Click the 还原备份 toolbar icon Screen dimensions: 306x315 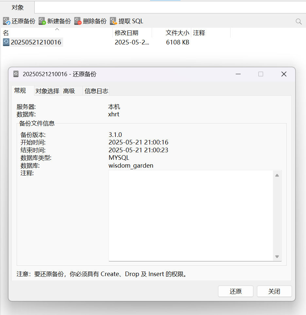point(7,21)
